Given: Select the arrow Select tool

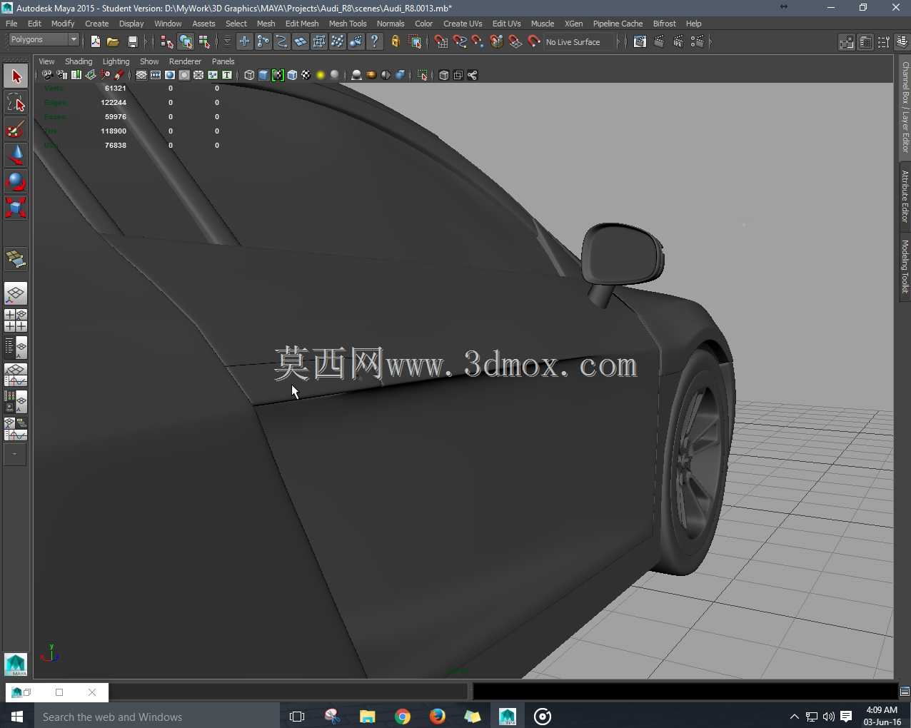Looking at the screenshot, I should pyautogui.click(x=16, y=76).
